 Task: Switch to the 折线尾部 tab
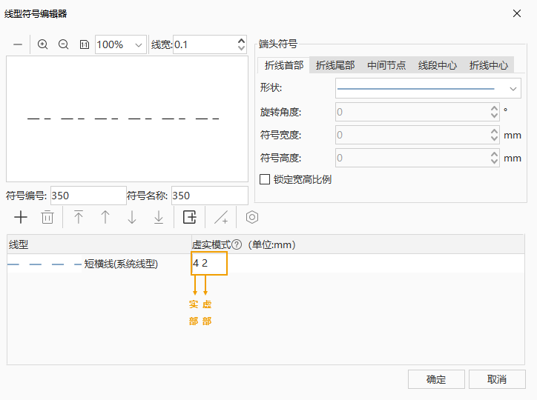(x=335, y=65)
